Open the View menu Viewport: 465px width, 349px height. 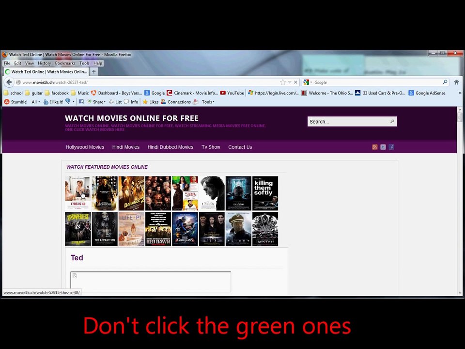(x=30, y=63)
